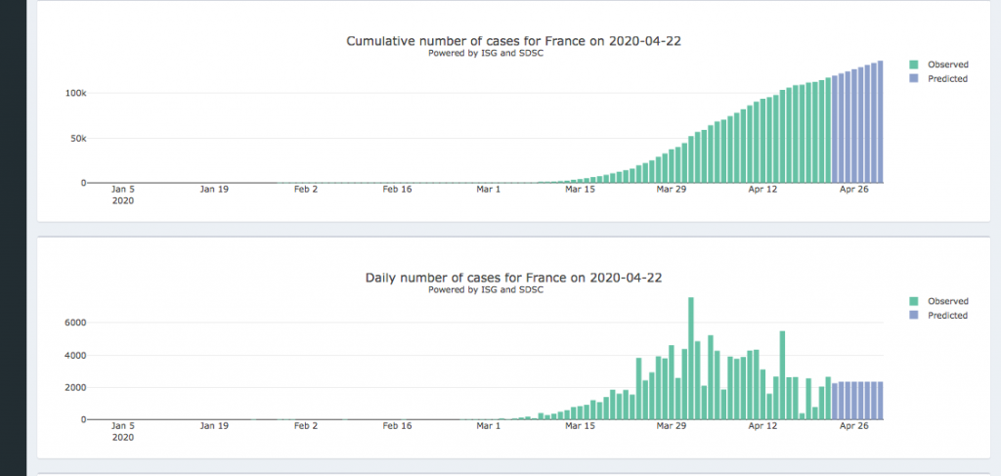Click Jan 5 x-axis label on Cumulative chart
Image resolution: width=1001 pixels, height=476 pixels.
pyautogui.click(x=123, y=190)
